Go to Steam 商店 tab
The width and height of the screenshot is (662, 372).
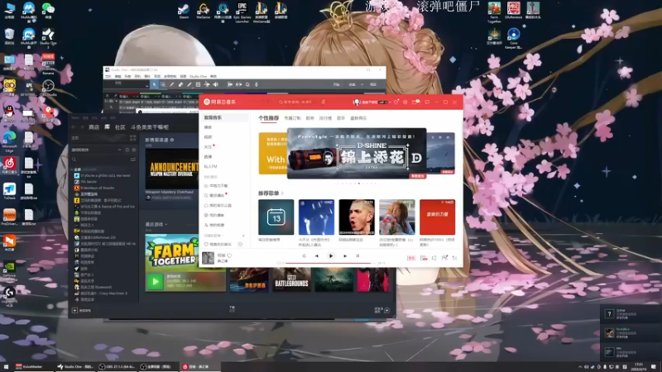click(94, 127)
